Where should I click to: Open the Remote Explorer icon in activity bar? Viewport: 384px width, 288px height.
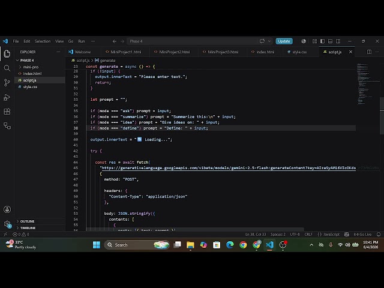pyautogui.click(x=7, y=126)
